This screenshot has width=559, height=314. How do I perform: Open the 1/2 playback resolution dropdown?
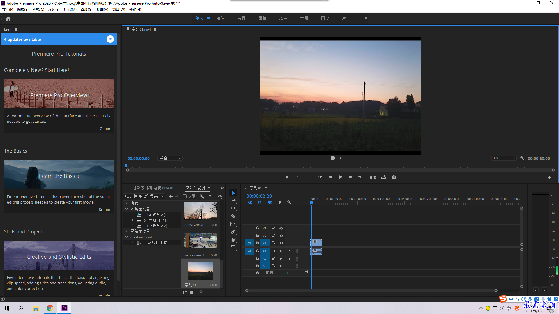pos(504,158)
